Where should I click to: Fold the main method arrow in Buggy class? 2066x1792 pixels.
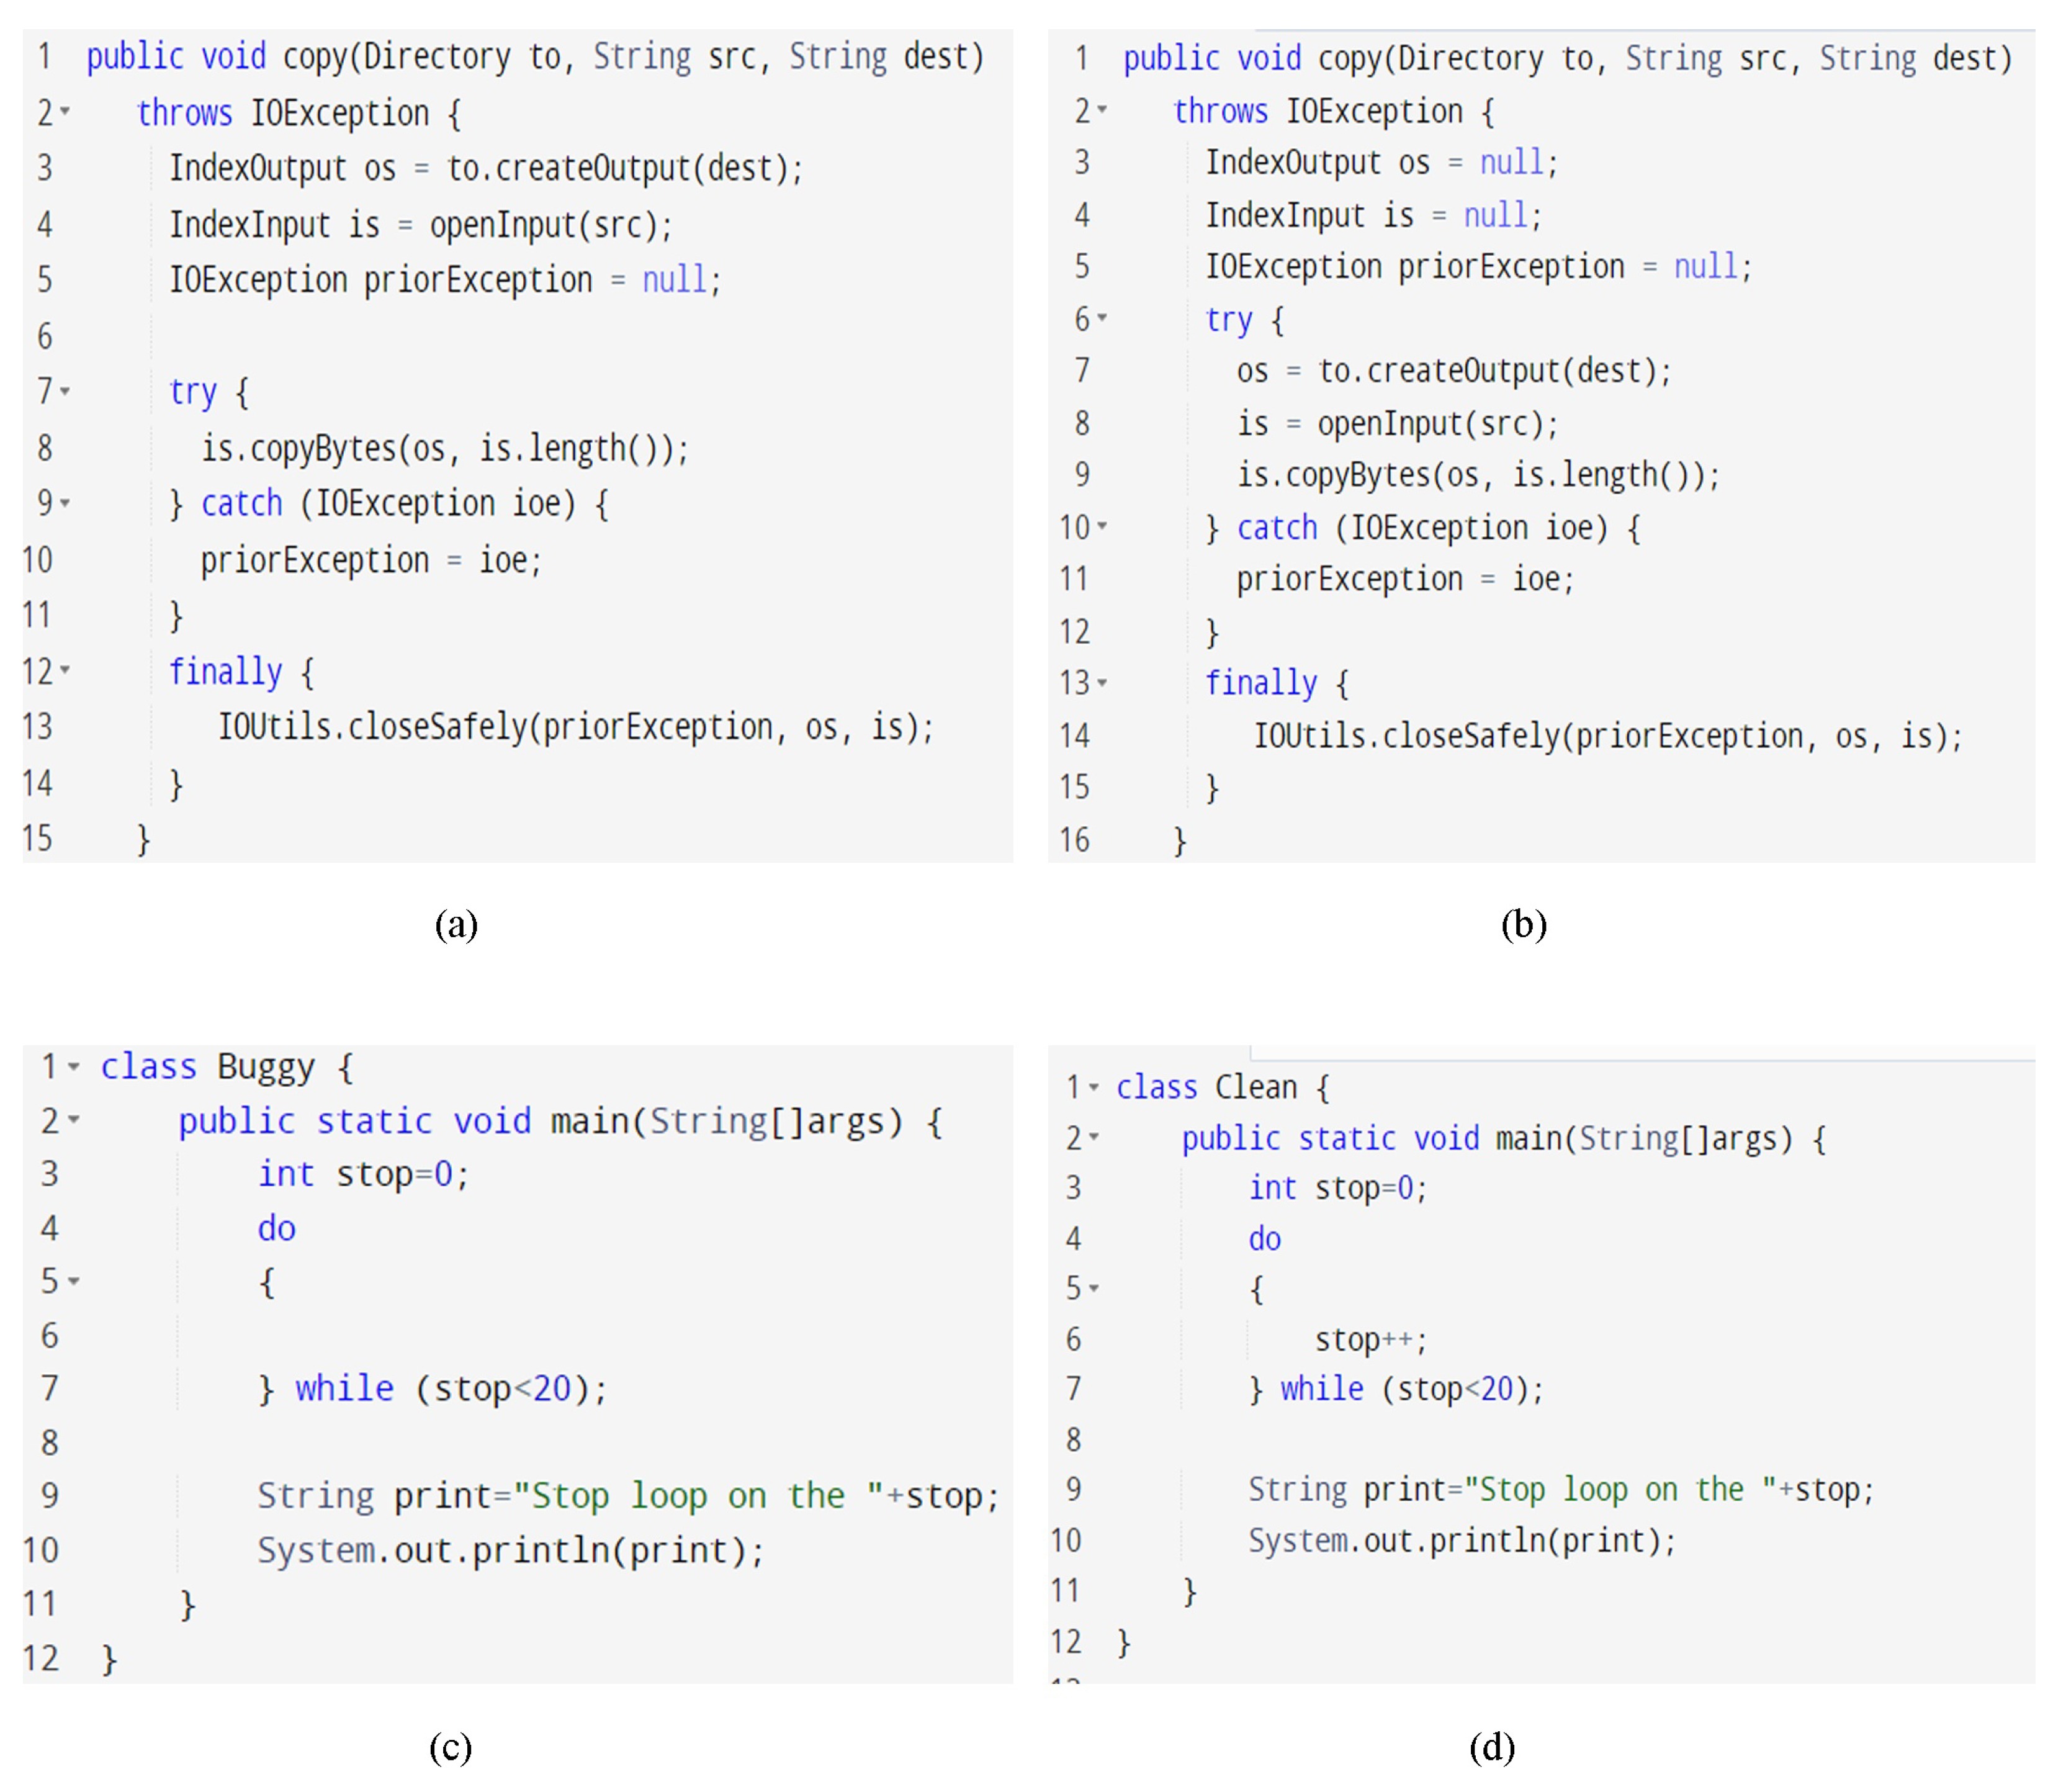point(73,1120)
